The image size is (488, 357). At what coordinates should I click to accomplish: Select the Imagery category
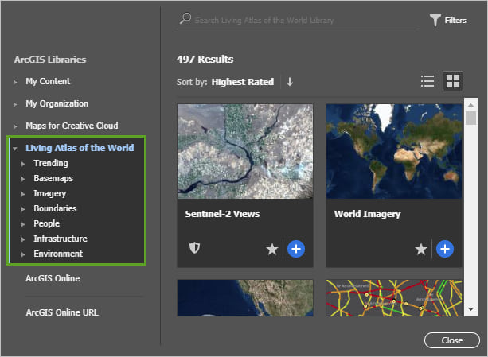click(49, 193)
